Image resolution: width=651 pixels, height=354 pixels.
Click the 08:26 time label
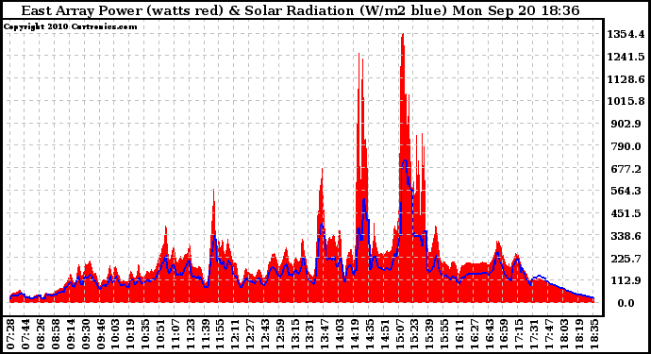click(x=41, y=334)
